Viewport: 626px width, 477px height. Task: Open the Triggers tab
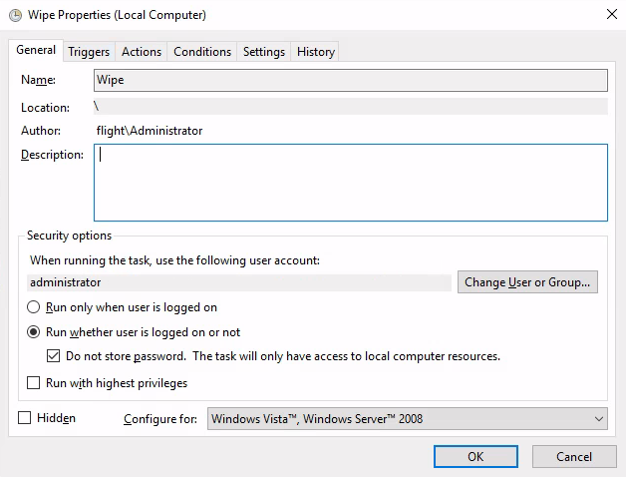89,52
